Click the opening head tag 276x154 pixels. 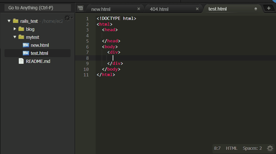(x=110, y=30)
